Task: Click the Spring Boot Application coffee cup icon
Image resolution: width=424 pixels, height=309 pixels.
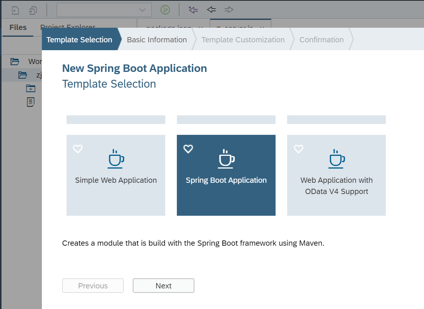Action: [226, 159]
